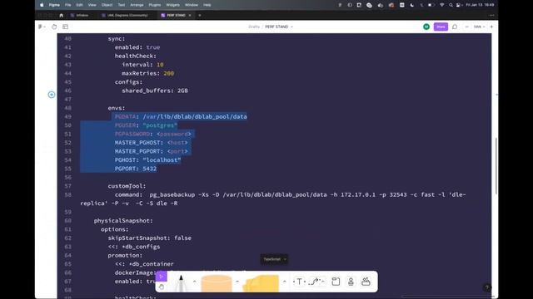The height and width of the screenshot is (299, 533).
Task: Click the 'maxRetries: 200' line
Action: point(148,73)
